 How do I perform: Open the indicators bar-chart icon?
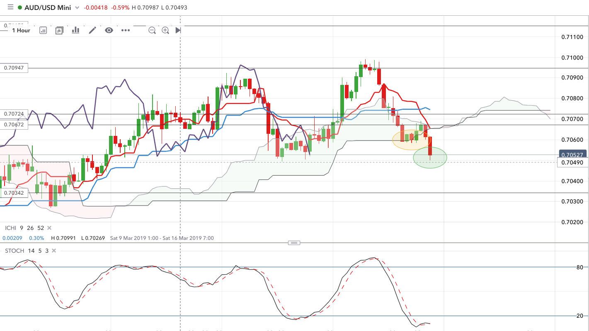[x=75, y=30]
